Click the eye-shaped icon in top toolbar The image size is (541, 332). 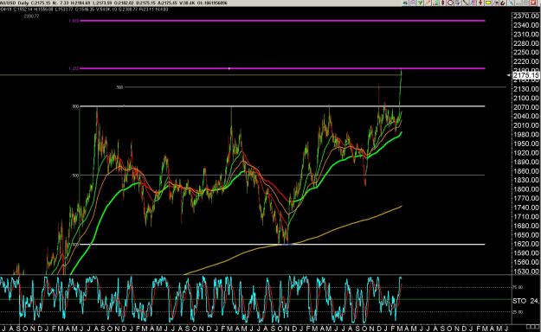tap(405, 3)
